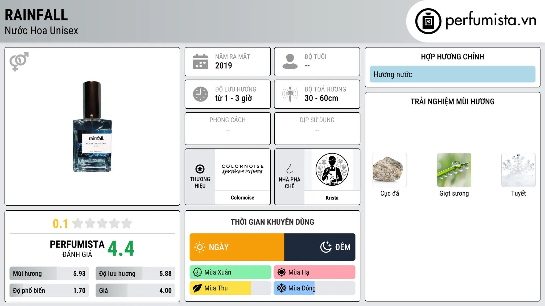Image resolution: width=545 pixels, height=306 pixels.
Task: Click the 0.1 user rating number
Action: (60, 224)
